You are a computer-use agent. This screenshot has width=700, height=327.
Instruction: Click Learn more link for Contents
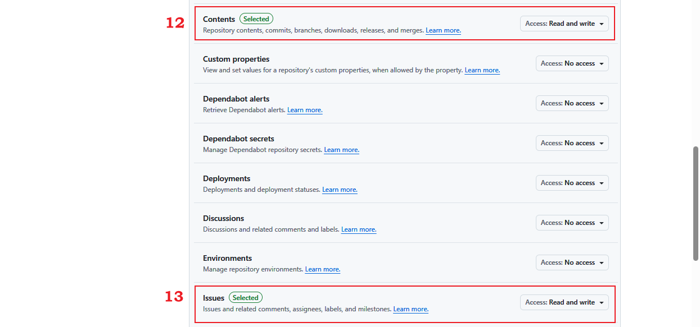pos(443,30)
